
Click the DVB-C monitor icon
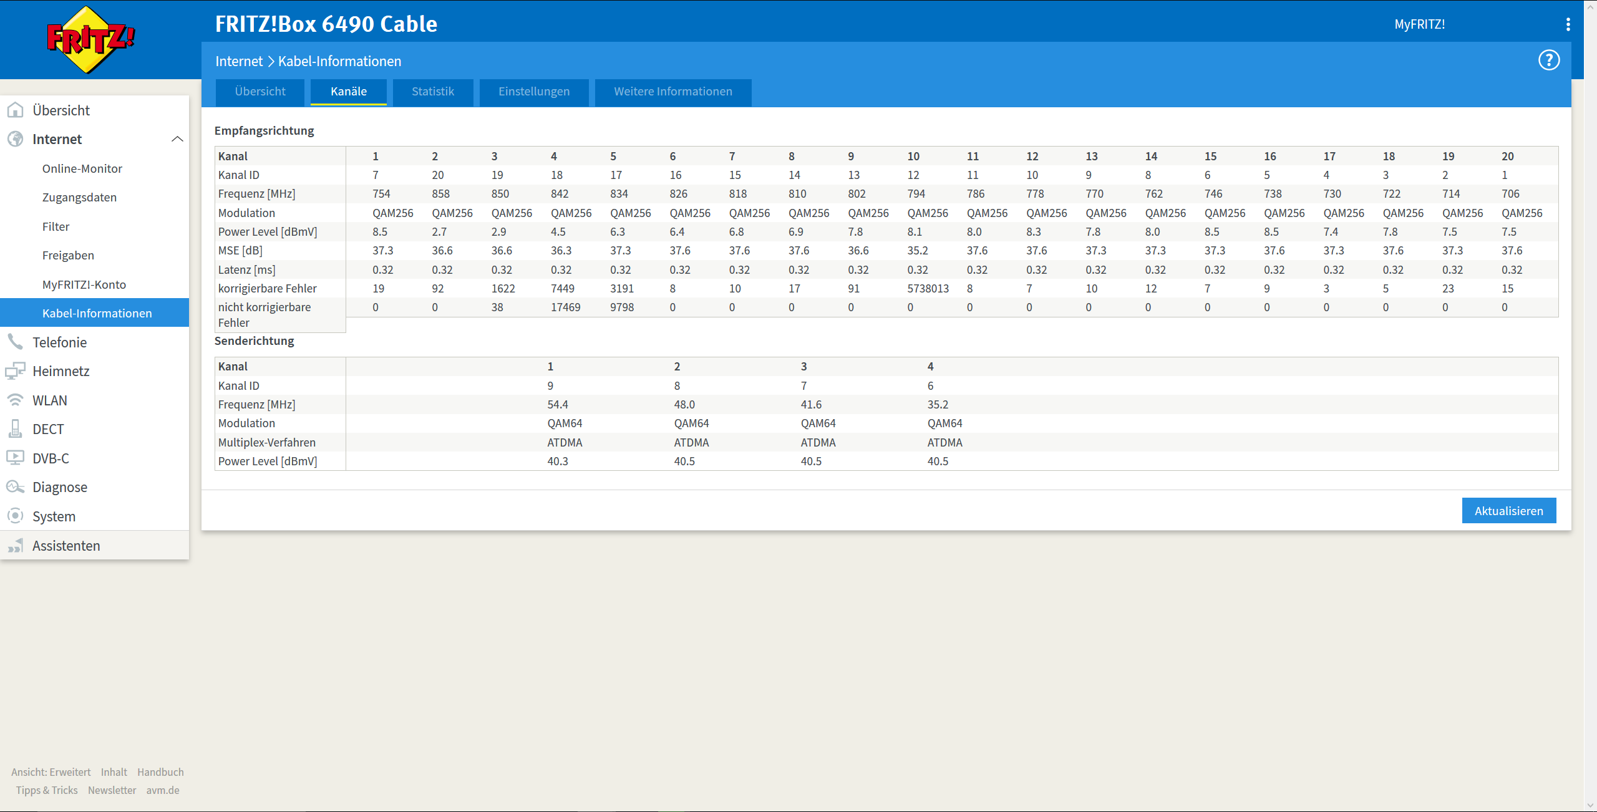(15, 458)
